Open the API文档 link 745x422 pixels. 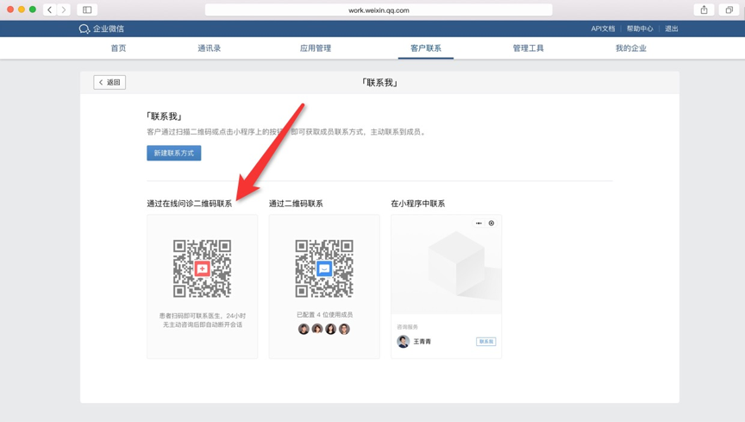(603, 28)
